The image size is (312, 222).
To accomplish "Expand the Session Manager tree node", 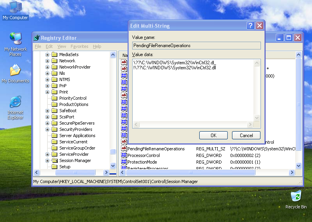I will (47, 160).
